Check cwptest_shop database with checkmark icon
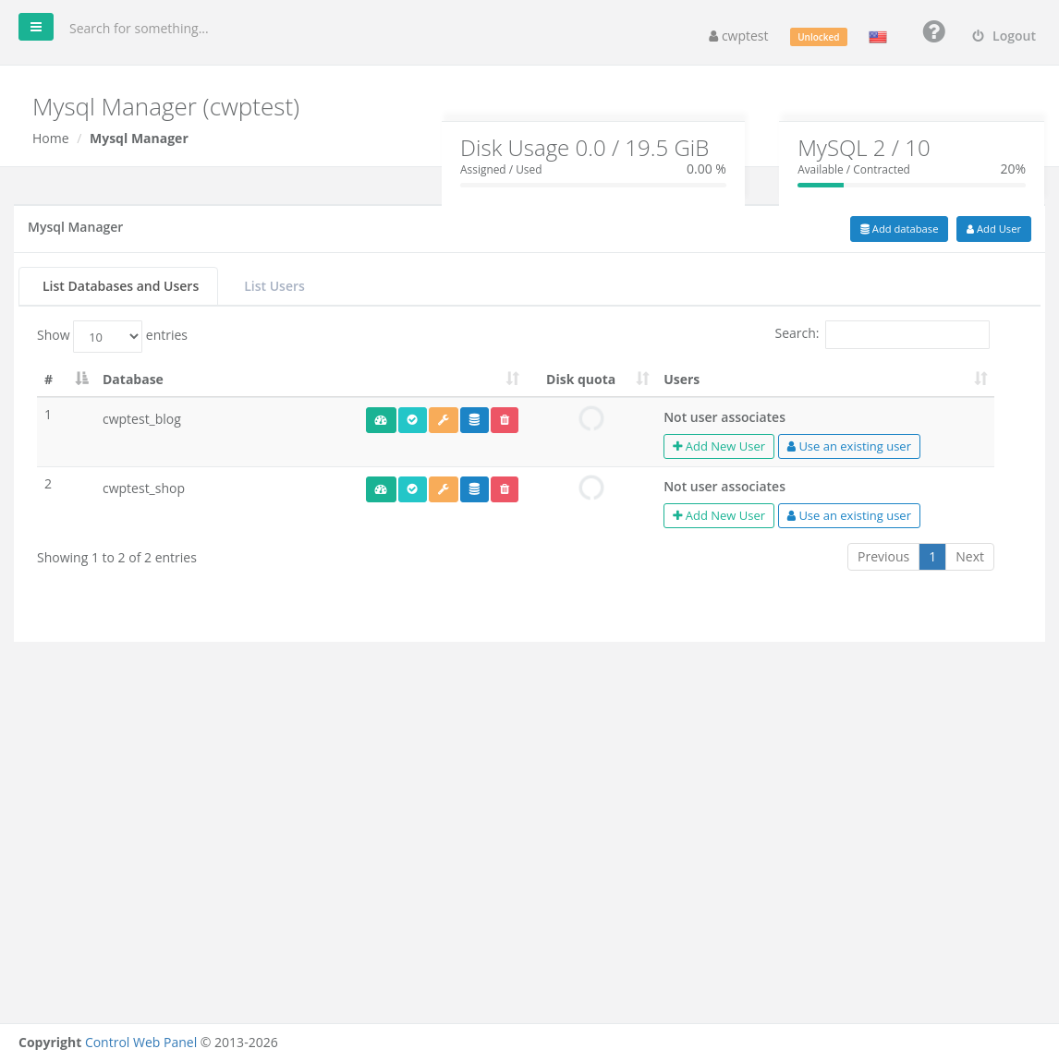The image size is (1059, 1061). pos(412,489)
